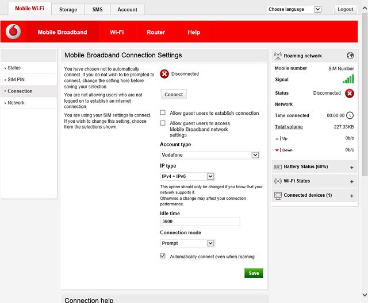Click the red disconnected icon beside the Connect button
Viewport: 368px width, 303px height.
[x=164, y=74]
